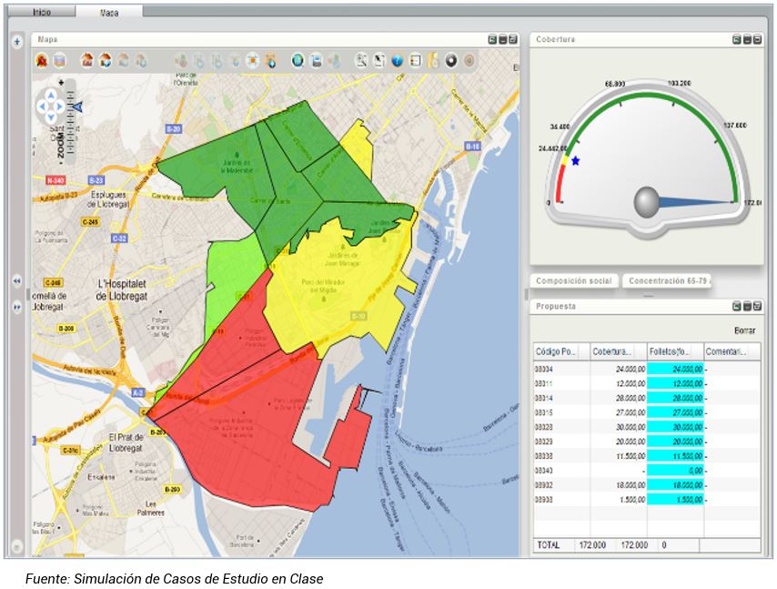The width and height of the screenshot is (777, 589).
Task: Click the blue information icon in toolbar
Action: [398, 60]
